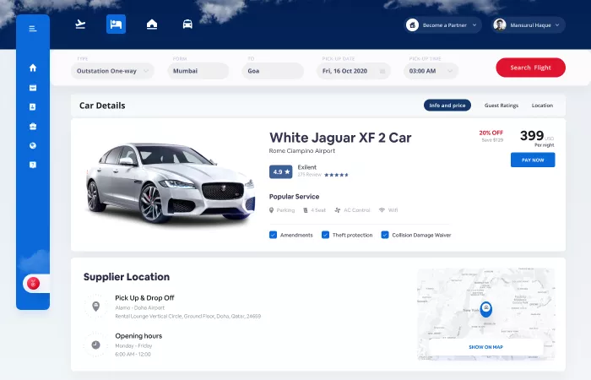Switch to the Location tab
The image size is (591, 380).
coord(542,106)
